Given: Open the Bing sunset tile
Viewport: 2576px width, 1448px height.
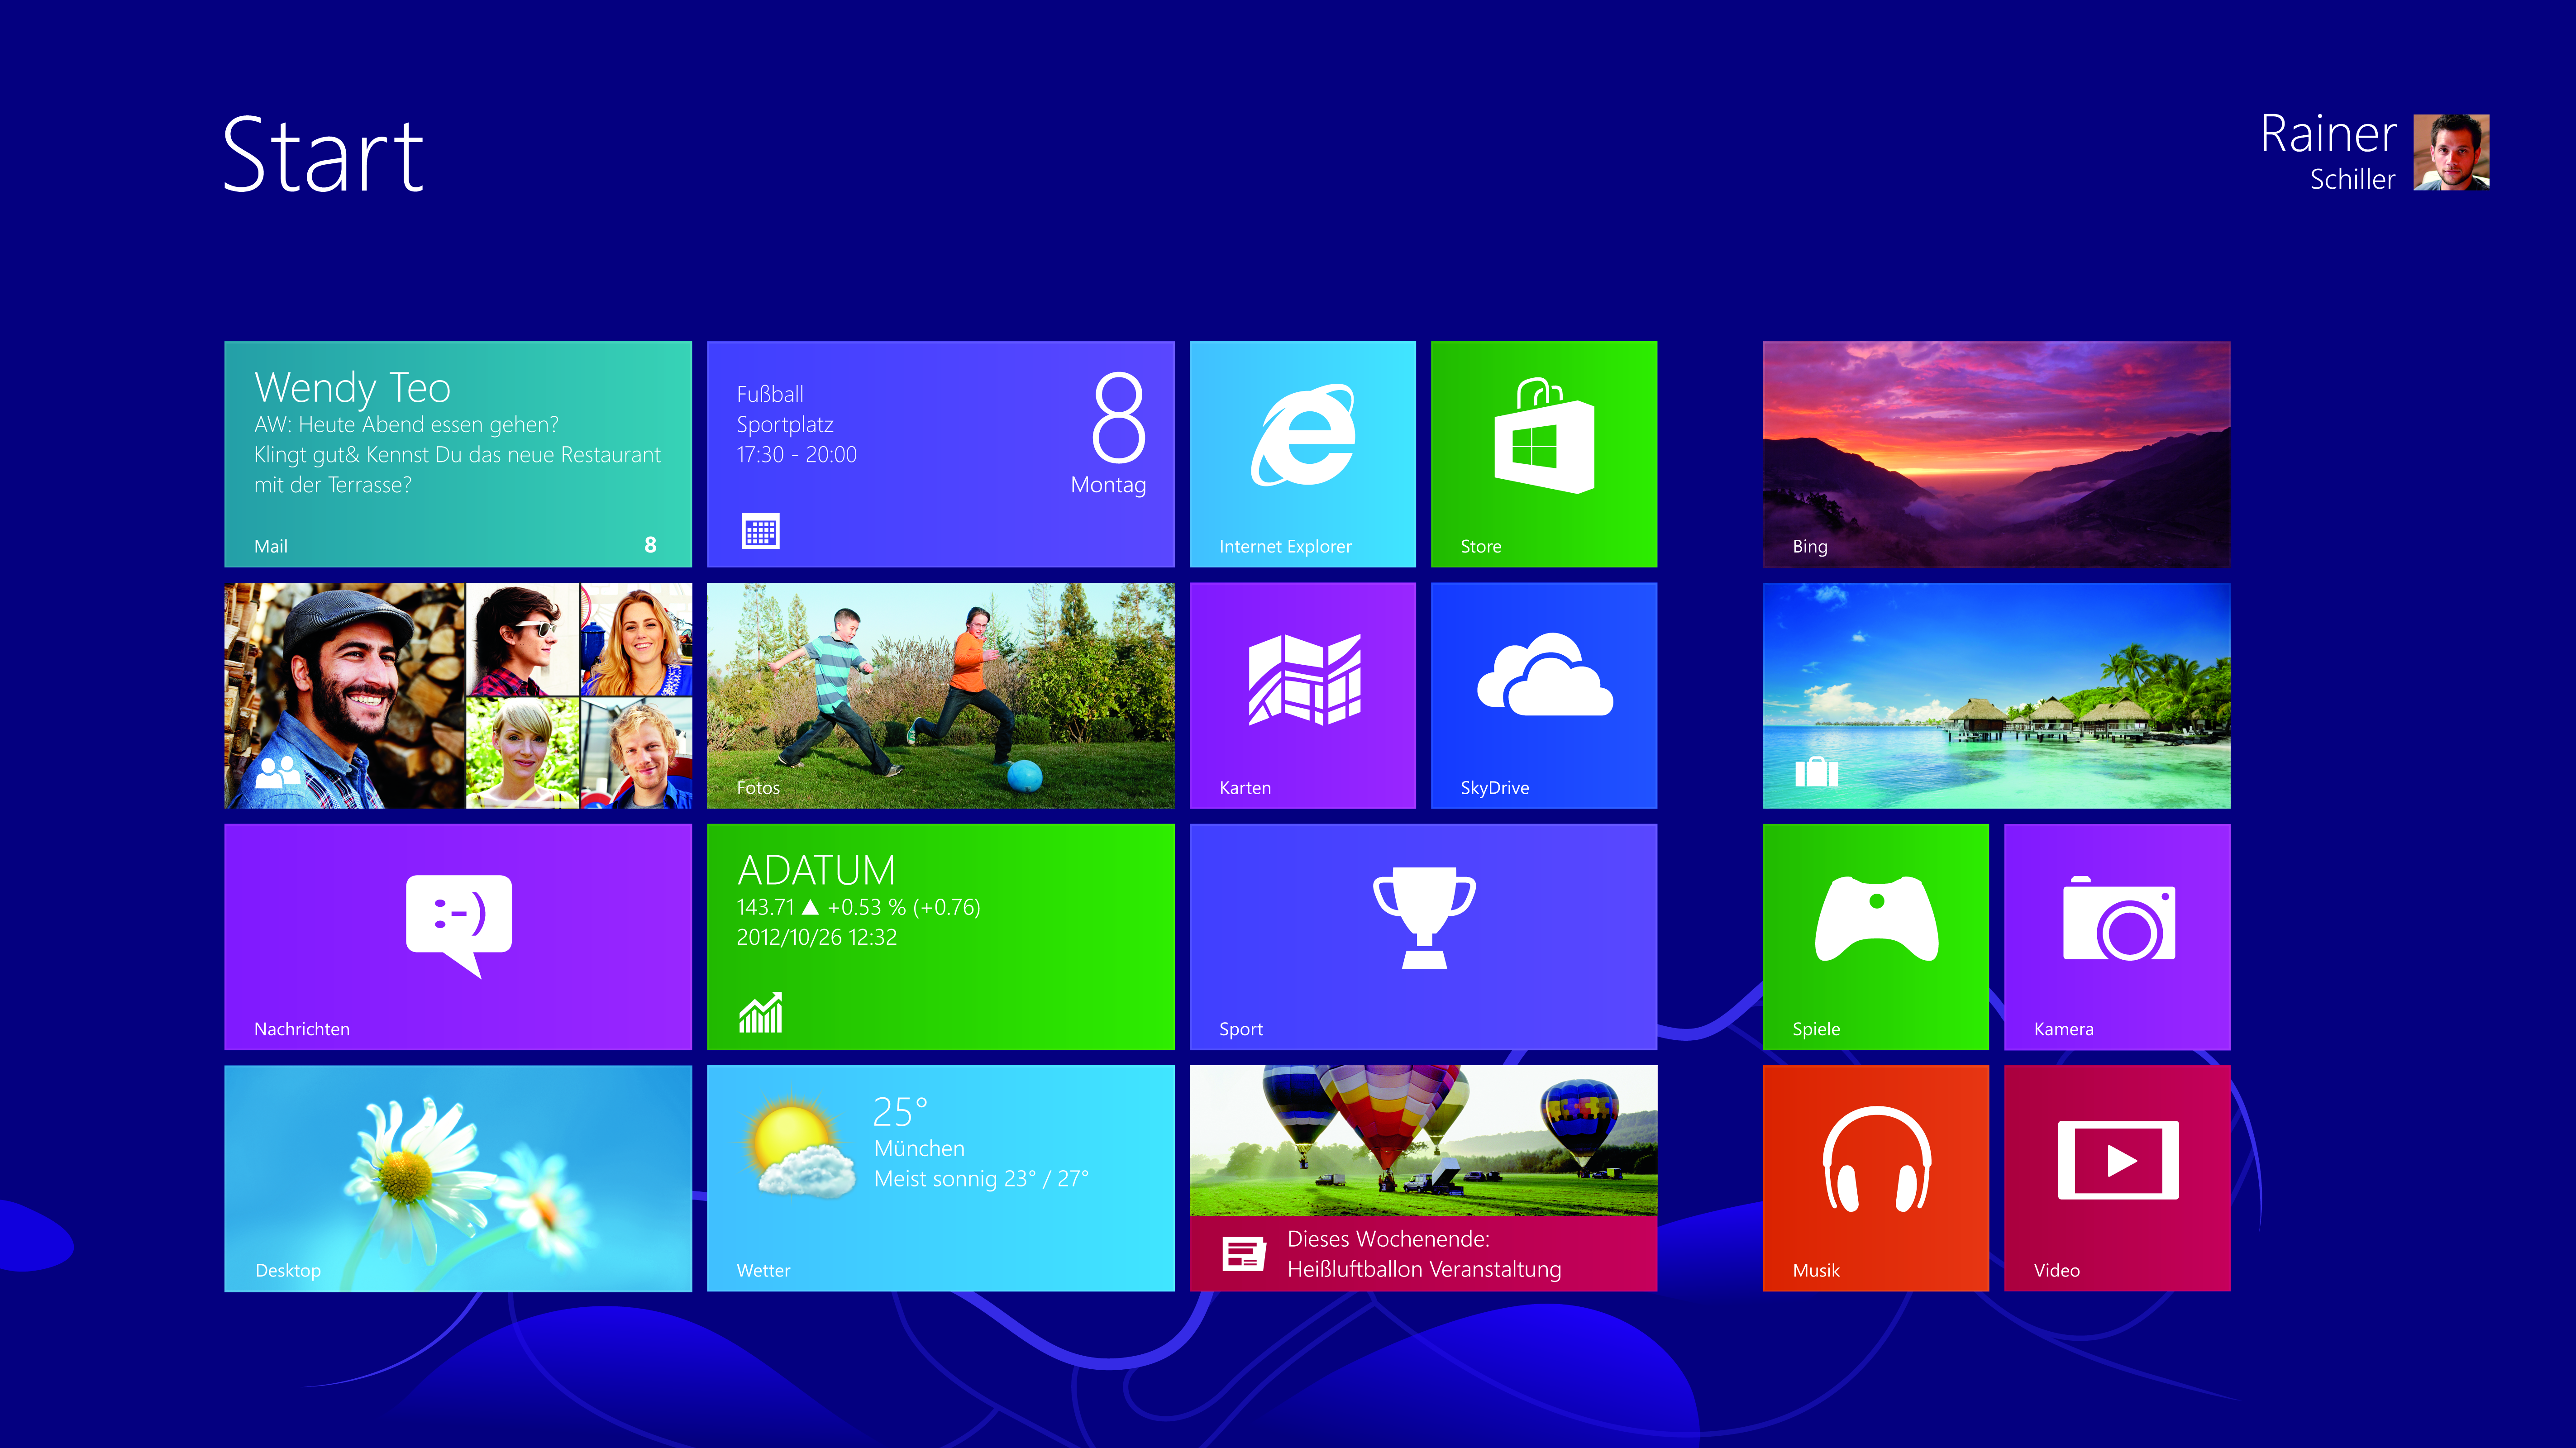Looking at the screenshot, I should 1996,454.
